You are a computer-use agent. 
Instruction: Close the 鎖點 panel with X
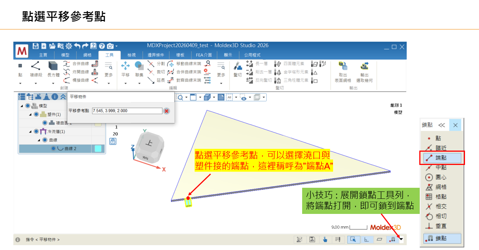click(x=455, y=125)
